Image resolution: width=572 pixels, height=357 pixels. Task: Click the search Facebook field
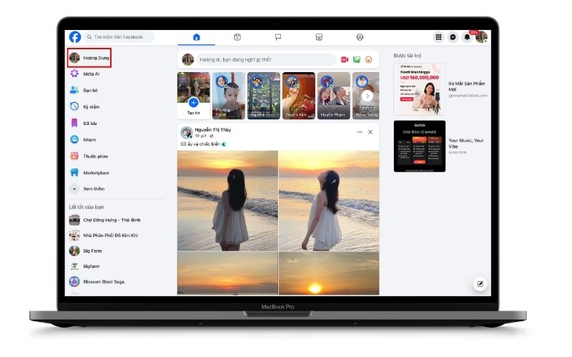tap(119, 37)
